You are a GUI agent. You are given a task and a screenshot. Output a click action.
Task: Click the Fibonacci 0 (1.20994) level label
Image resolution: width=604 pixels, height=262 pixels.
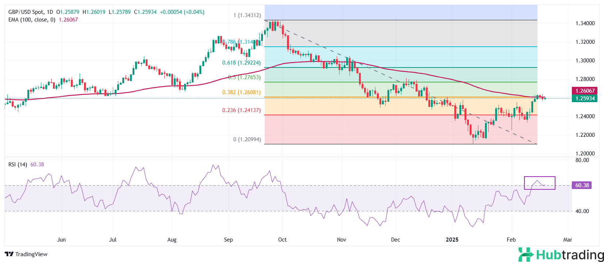[247, 139]
